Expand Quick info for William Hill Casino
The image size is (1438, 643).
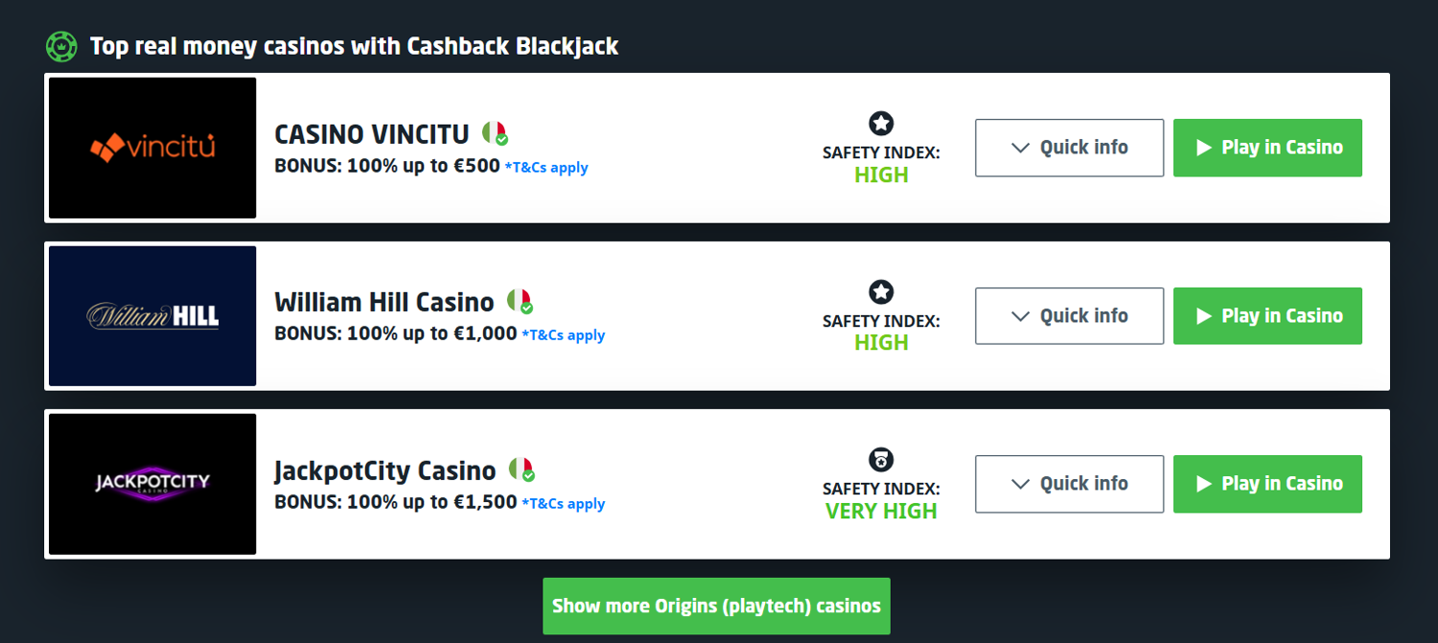(1069, 316)
